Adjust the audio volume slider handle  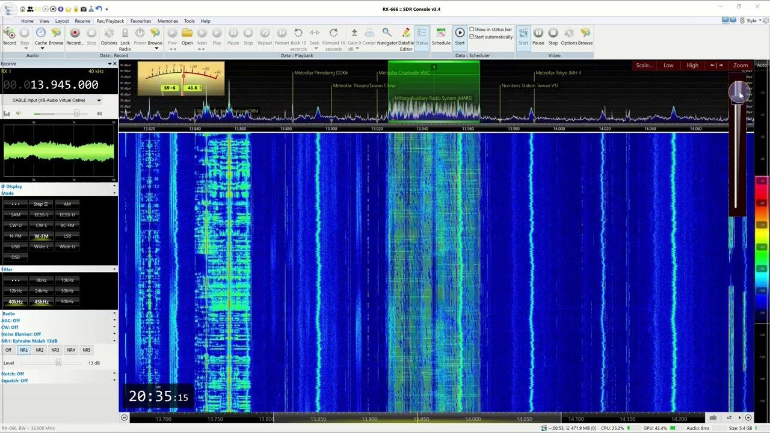[x=76, y=113]
